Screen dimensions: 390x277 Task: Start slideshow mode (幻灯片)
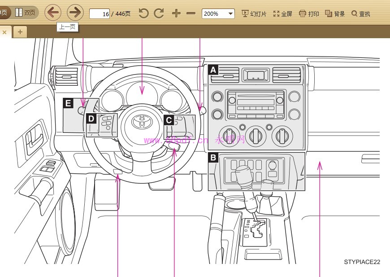[x=254, y=13]
